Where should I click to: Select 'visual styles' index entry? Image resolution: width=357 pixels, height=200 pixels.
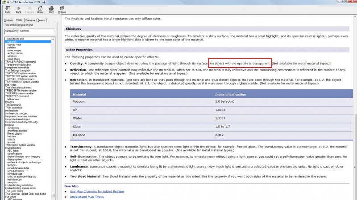13,59
